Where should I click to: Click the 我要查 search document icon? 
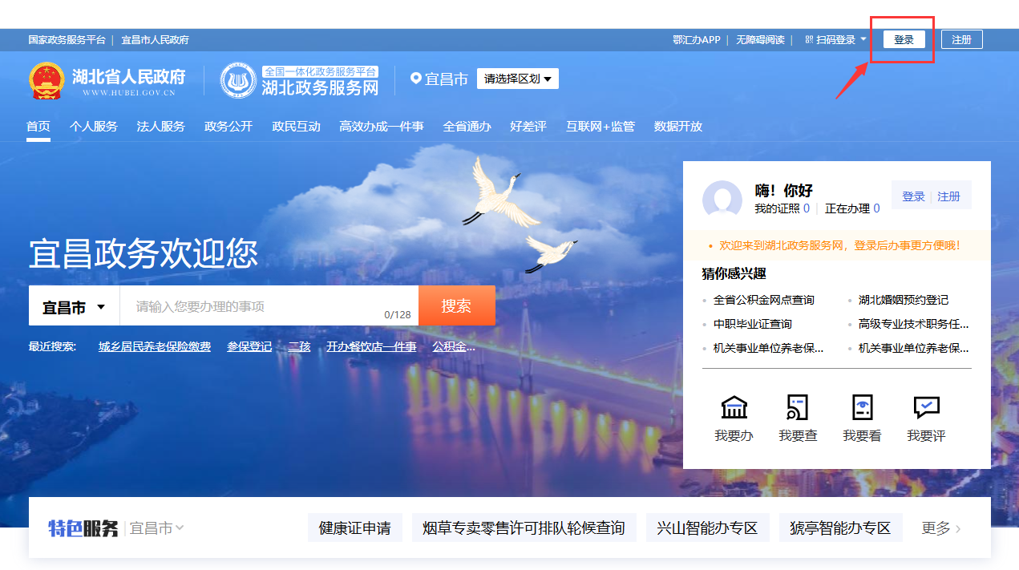(x=798, y=407)
